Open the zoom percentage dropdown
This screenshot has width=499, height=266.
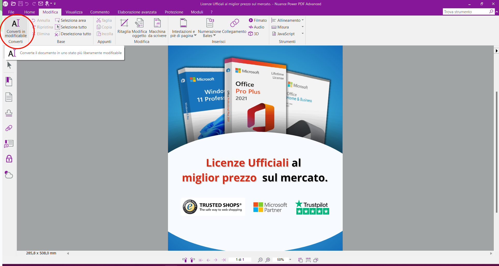[290, 260]
